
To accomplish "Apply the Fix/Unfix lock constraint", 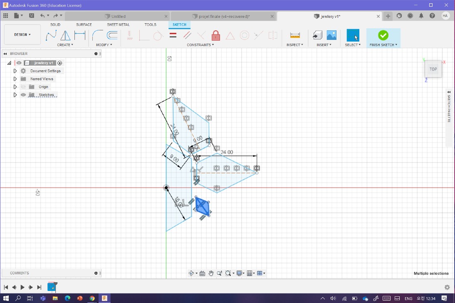I will pyautogui.click(x=215, y=35).
